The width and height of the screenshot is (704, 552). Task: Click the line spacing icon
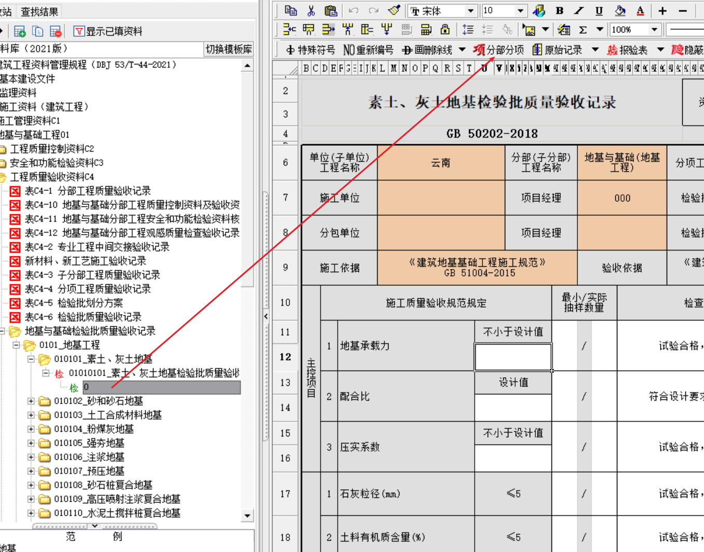coord(467,30)
